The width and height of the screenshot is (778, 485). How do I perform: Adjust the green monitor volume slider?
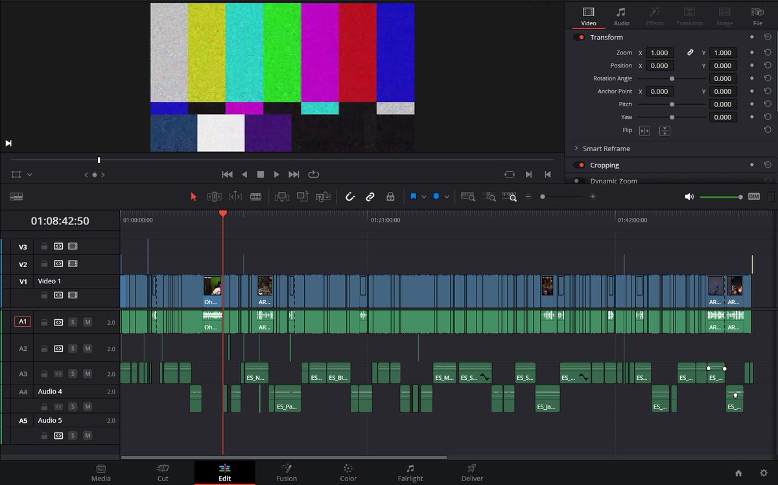[x=720, y=196]
